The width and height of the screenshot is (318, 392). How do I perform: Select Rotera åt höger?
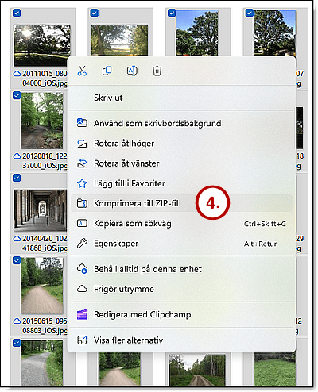tap(181, 144)
